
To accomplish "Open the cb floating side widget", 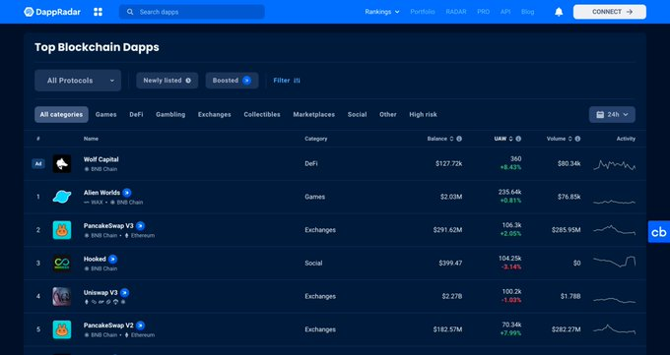I will pos(659,232).
